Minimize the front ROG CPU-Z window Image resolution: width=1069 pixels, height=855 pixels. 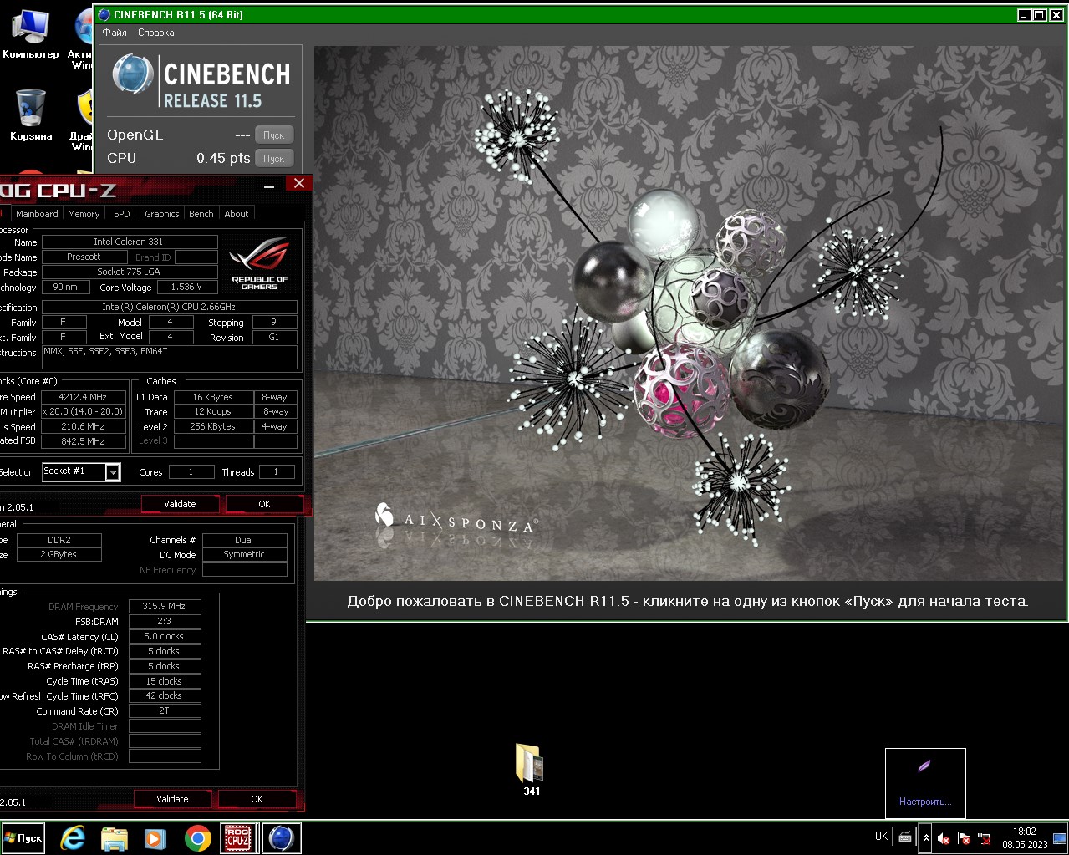click(269, 186)
